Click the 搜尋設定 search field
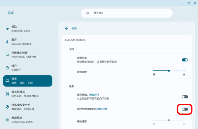This screenshot has height=129, width=198. (127, 13)
